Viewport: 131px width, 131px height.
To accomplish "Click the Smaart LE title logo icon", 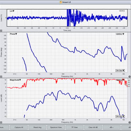I will pos(61,2).
